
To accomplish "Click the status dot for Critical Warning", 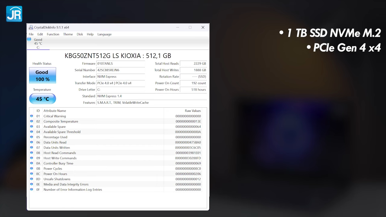I will pyautogui.click(x=32, y=116).
